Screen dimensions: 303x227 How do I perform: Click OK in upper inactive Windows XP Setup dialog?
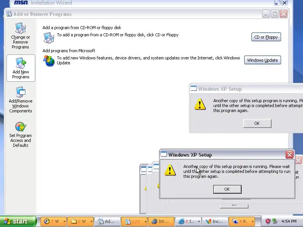tap(257, 123)
